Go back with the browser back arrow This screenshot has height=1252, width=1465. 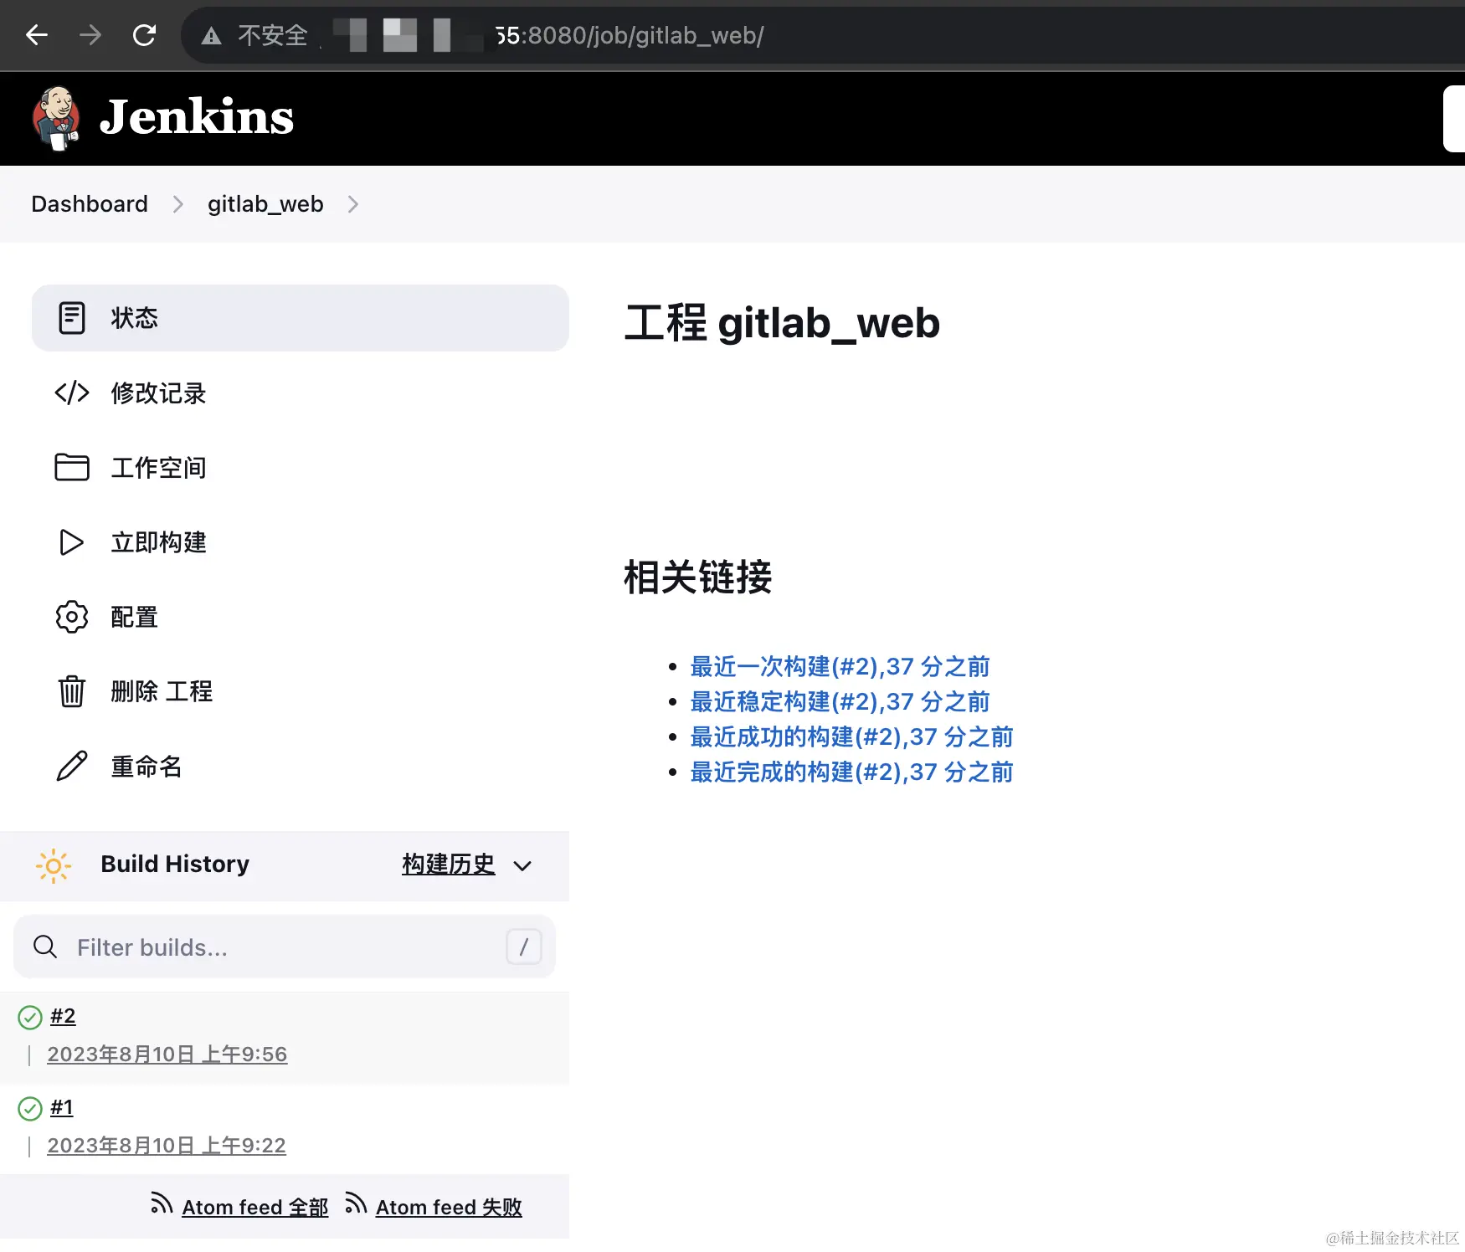pyautogui.click(x=37, y=35)
